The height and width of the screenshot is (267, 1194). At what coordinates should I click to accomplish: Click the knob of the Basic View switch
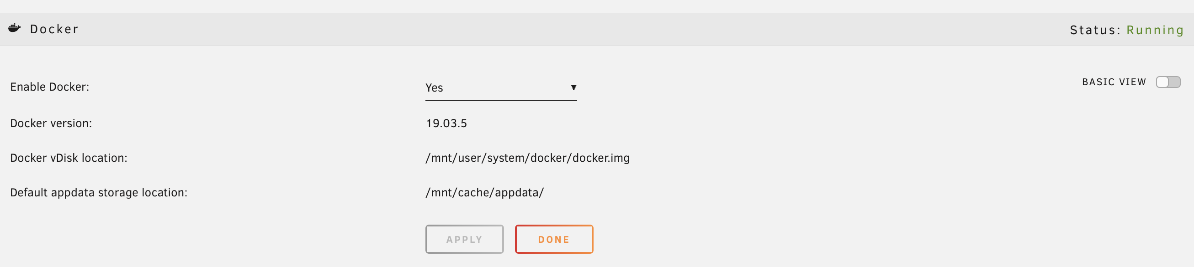pyautogui.click(x=1162, y=82)
